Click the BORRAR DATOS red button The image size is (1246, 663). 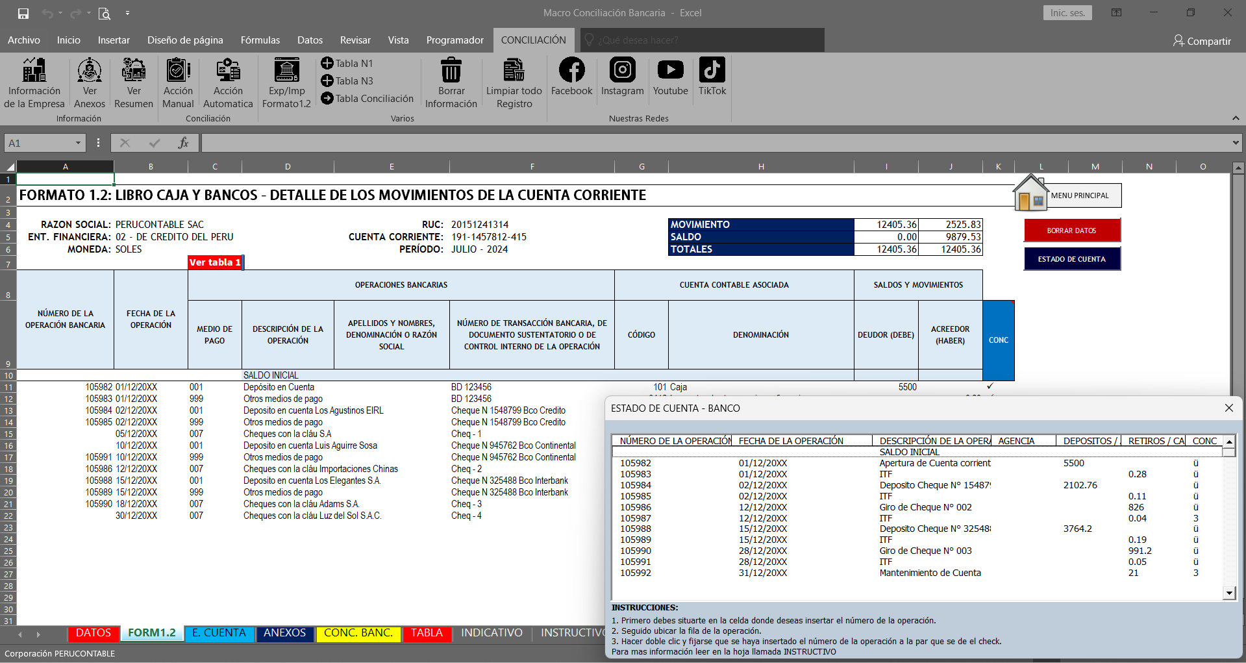[x=1072, y=231]
